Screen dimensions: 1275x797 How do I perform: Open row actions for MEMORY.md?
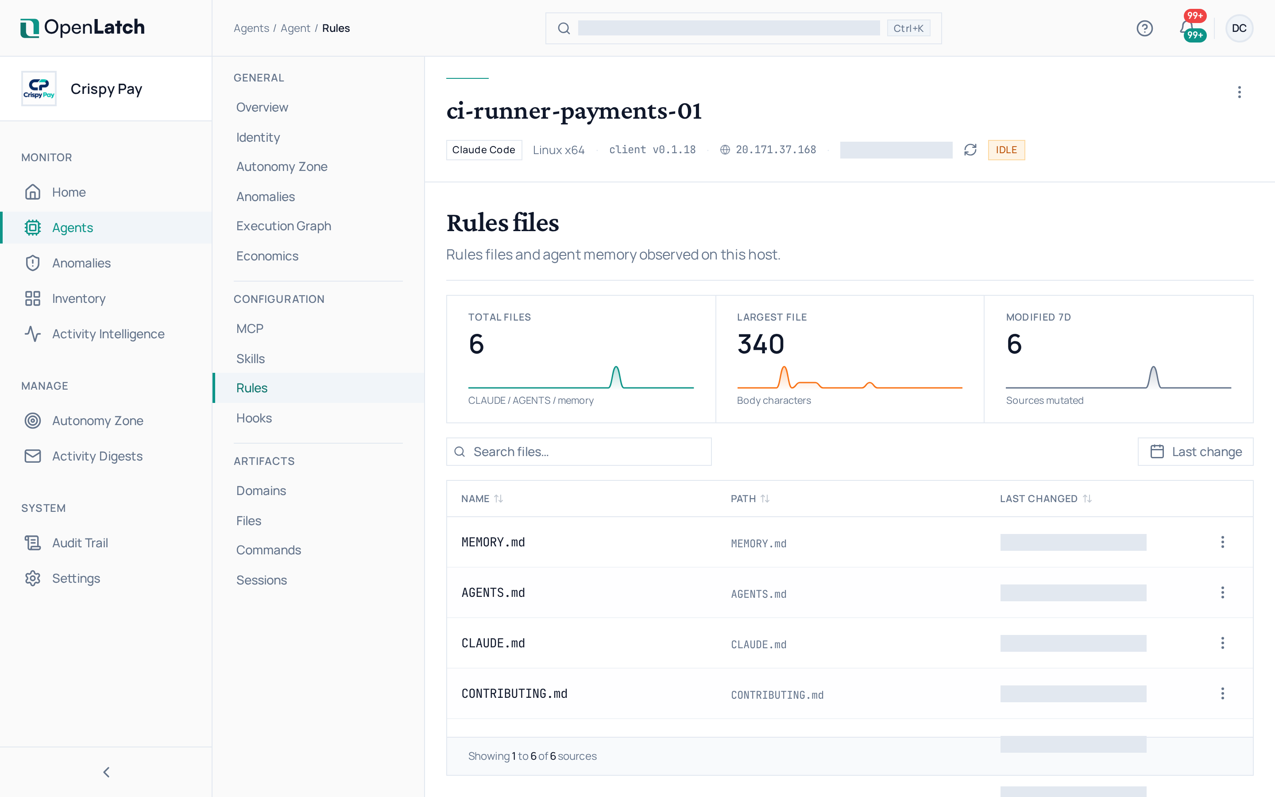point(1222,542)
